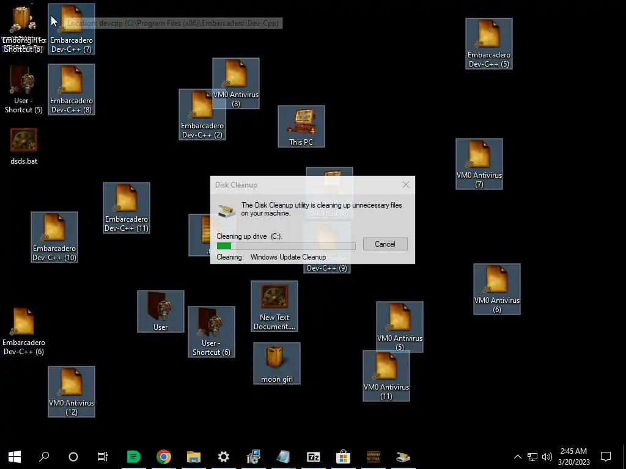Screen dimensions: 626x469
Task: Select the dsds.bat file icon
Action: [x=24, y=147]
